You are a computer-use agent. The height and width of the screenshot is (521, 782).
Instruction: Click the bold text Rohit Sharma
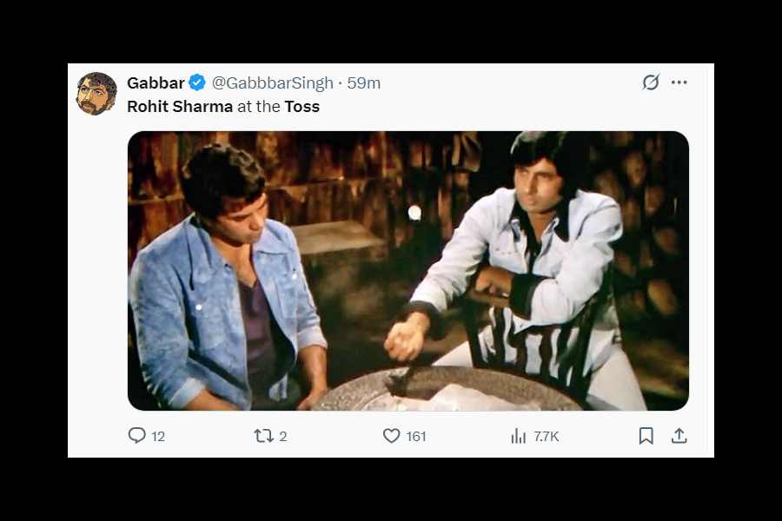180,107
